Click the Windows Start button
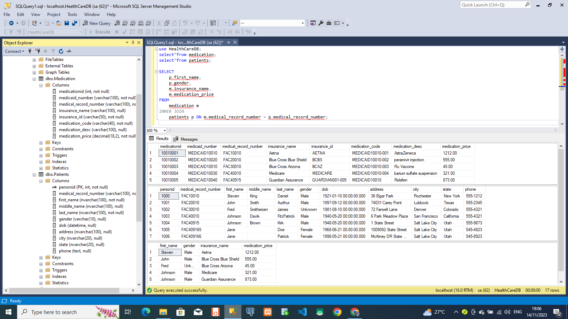 (x=9, y=312)
